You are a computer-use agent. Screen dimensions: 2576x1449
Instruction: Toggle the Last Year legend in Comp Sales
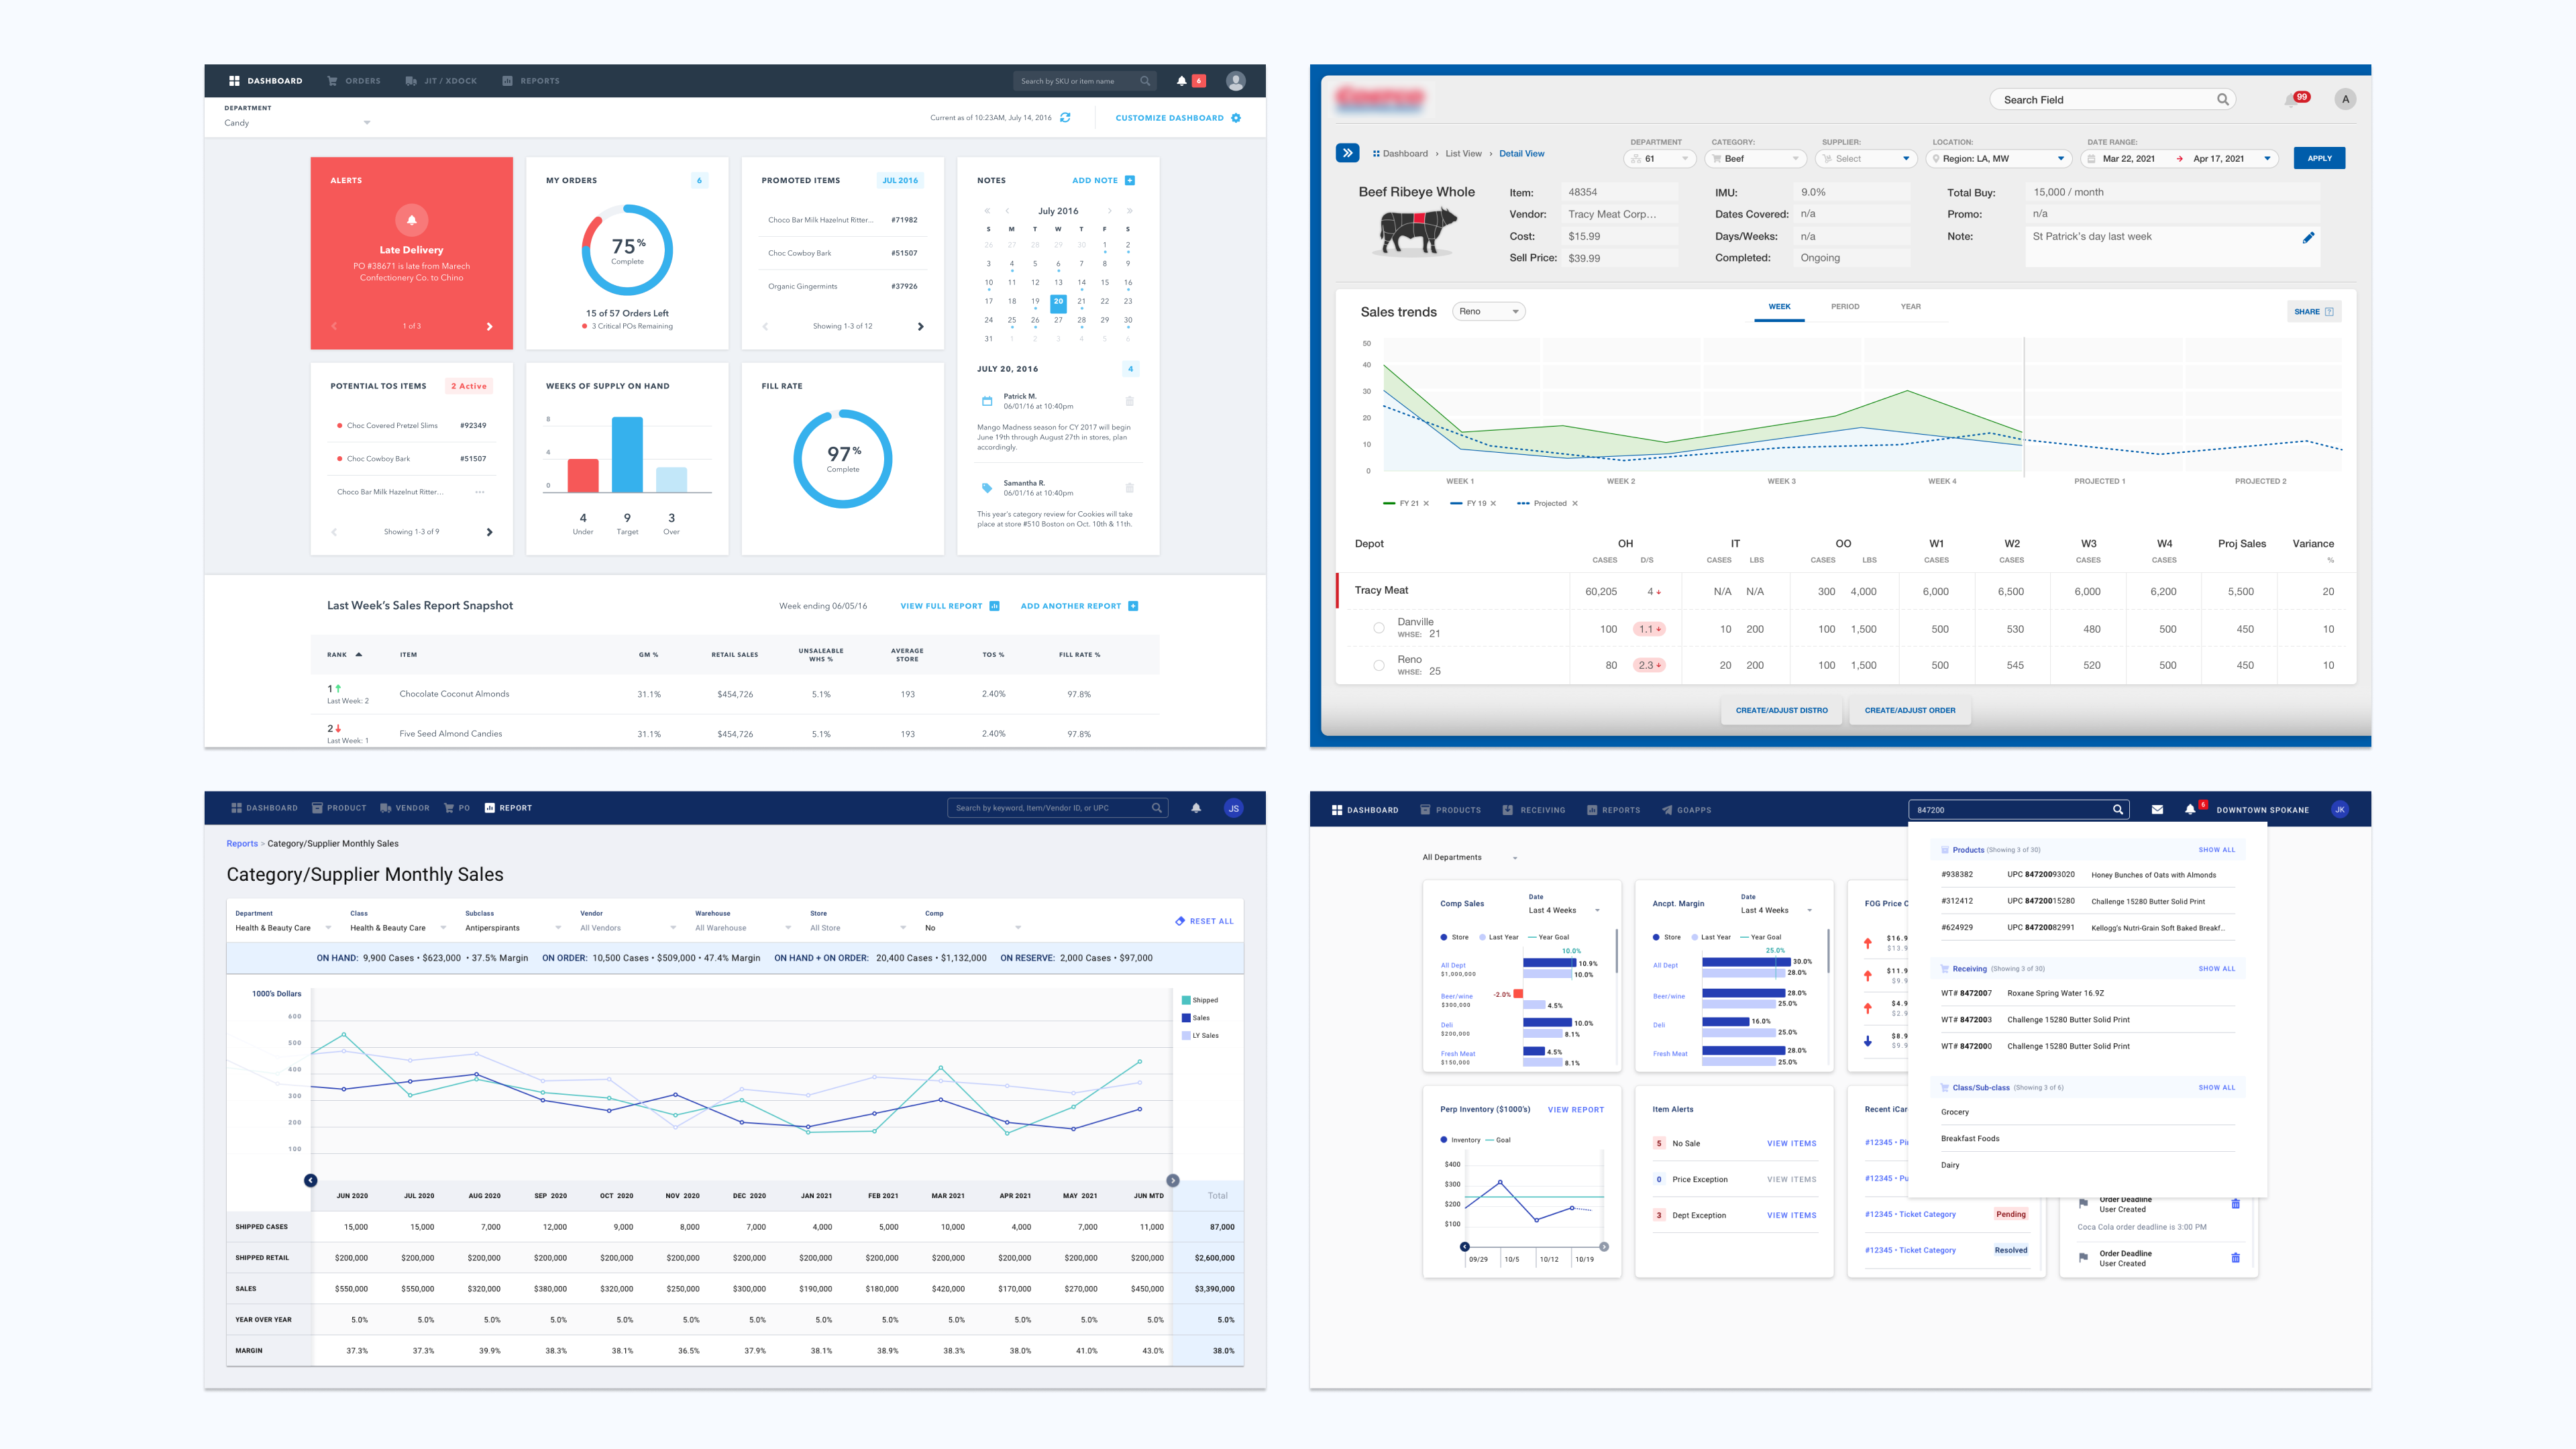click(1499, 937)
